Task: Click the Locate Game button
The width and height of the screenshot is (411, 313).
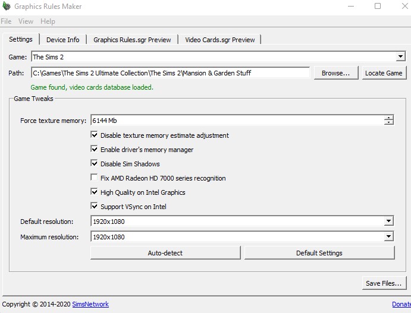Action: point(384,73)
